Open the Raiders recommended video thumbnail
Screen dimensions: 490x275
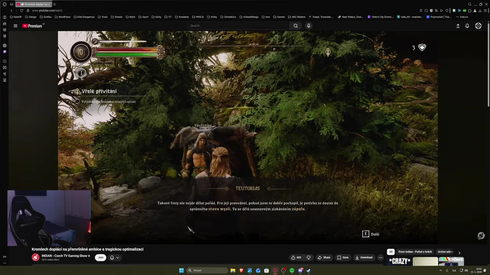point(451,261)
